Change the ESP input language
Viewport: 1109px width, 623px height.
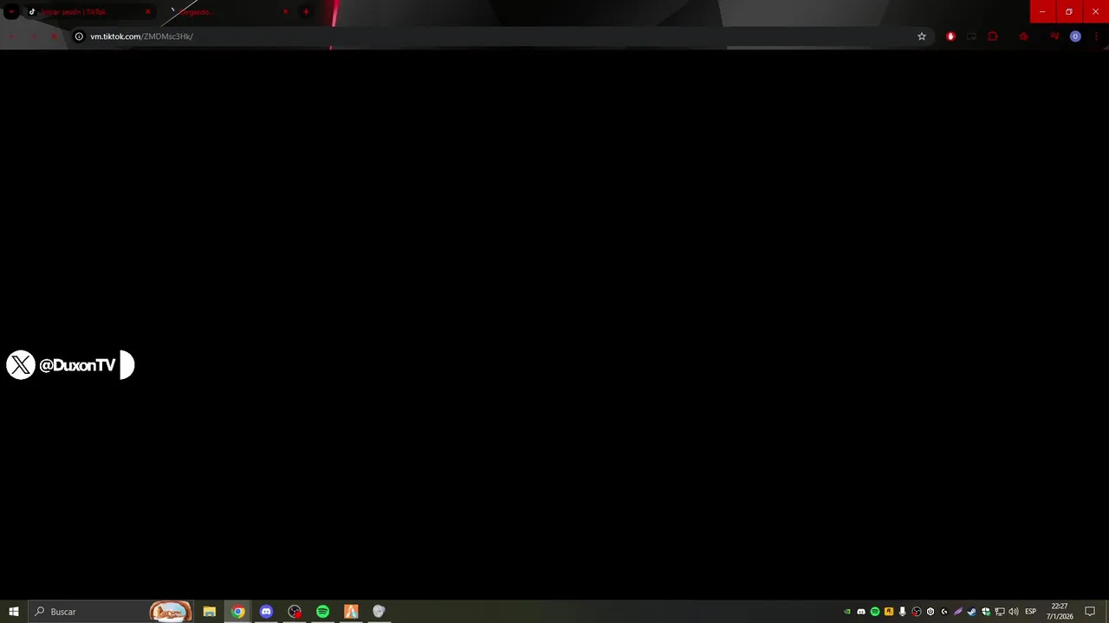pyautogui.click(x=1031, y=612)
